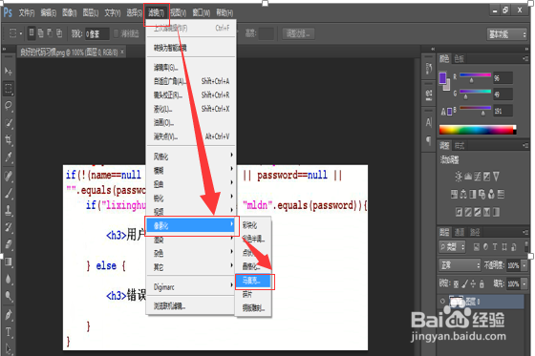This screenshot has height=356, width=535.
Task: Click the Subtract from Selection mode icon
Action: (x=50, y=32)
